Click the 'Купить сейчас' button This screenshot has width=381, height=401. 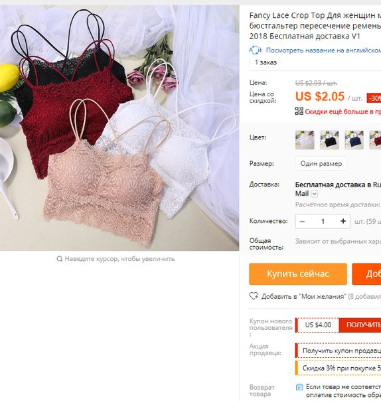point(298,274)
